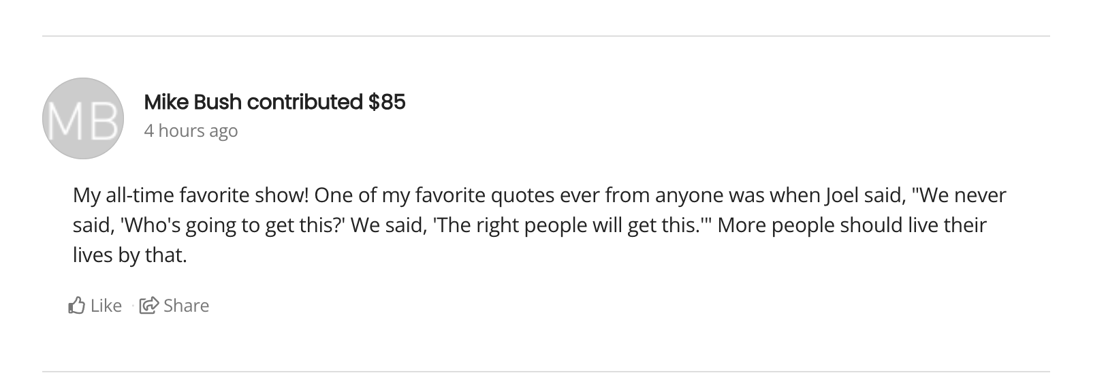This screenshot has width=1106, height=388.
Task: Click the dot separator between Like and Share
Action: pyautogui.click(x=131, y=306)
